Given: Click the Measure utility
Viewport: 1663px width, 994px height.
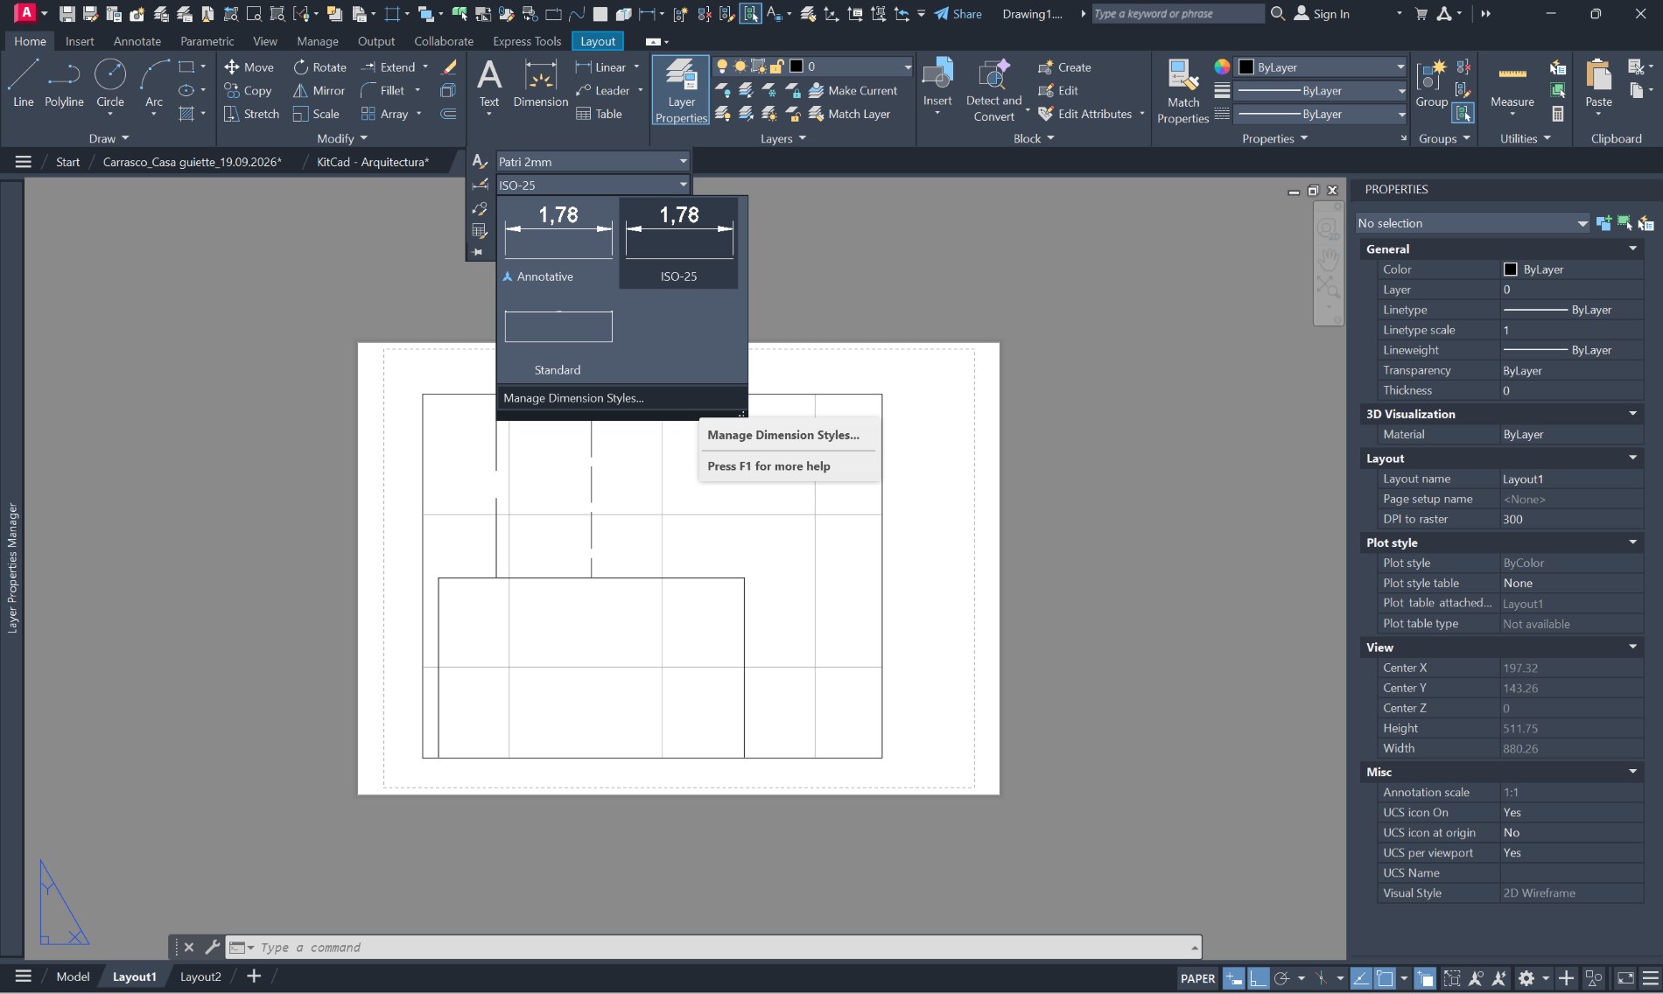Looking at the screenshot, I should click(x=1512, y=83).
